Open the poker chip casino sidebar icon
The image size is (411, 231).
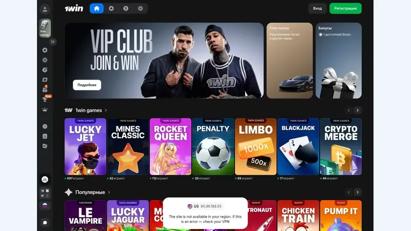point(45,50)
